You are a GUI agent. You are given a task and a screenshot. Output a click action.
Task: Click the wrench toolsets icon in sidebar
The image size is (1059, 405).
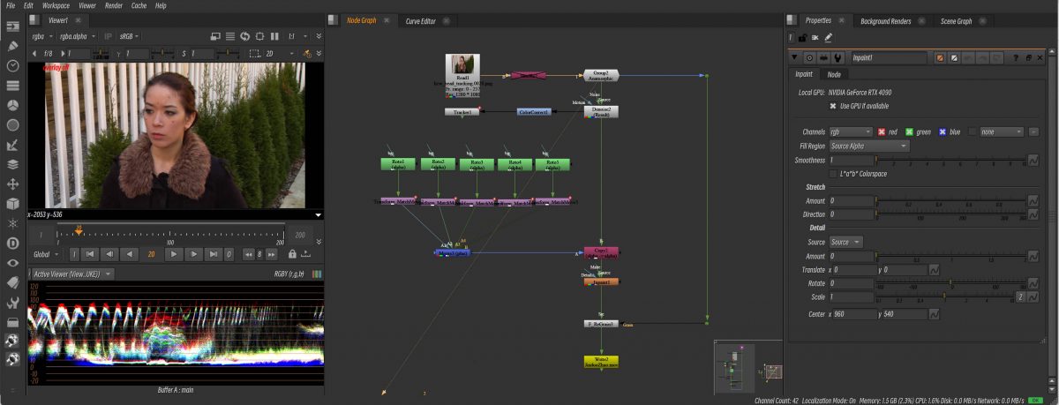(13, 302)
